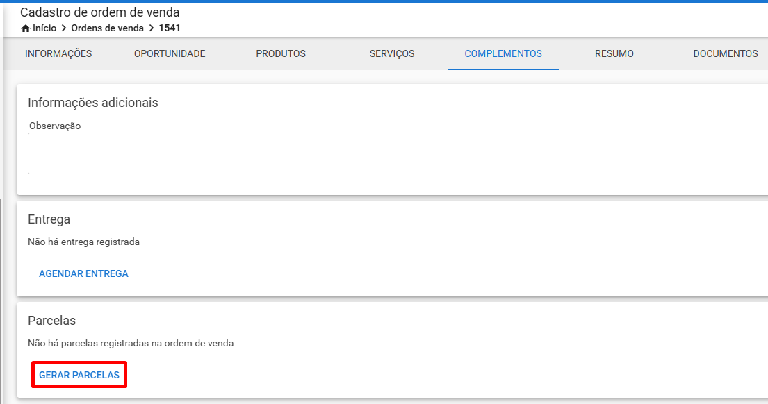Click inside the Observação text field
This screenshot has width=768, height=404.
398,153
